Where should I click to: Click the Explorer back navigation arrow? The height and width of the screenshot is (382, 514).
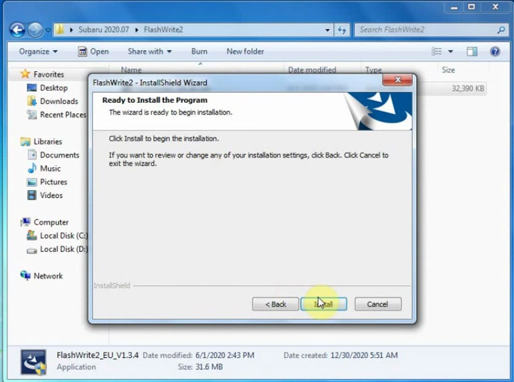coord(17,30)
